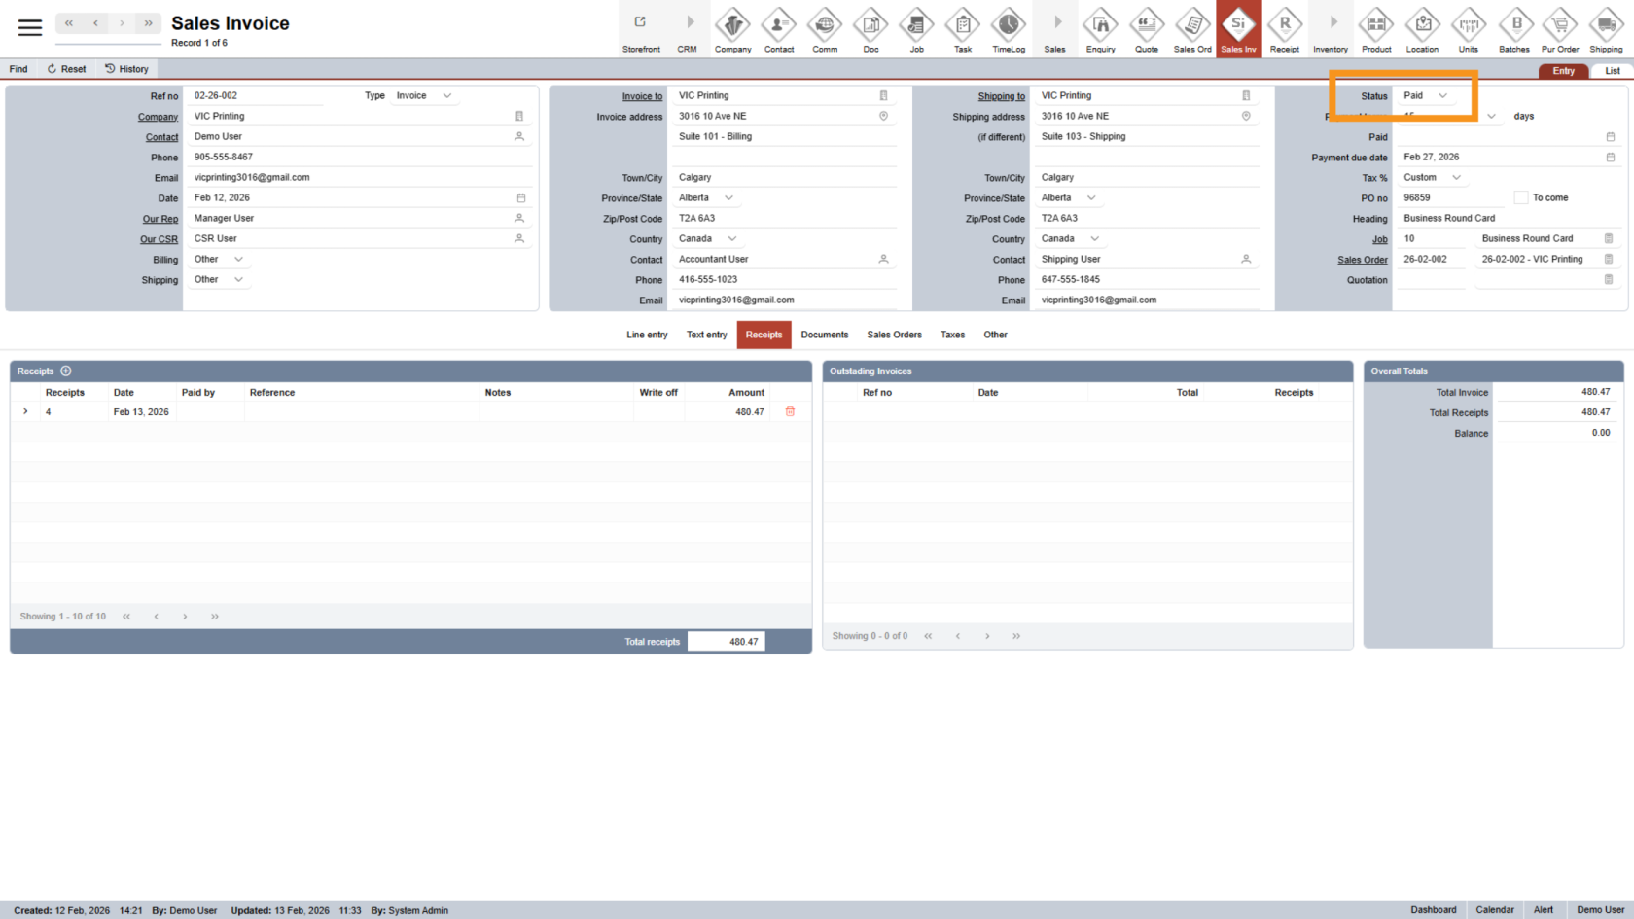Viewport: 1634px width, 919px height.
Task: Switch to the List view tab
Action: 1612,71
